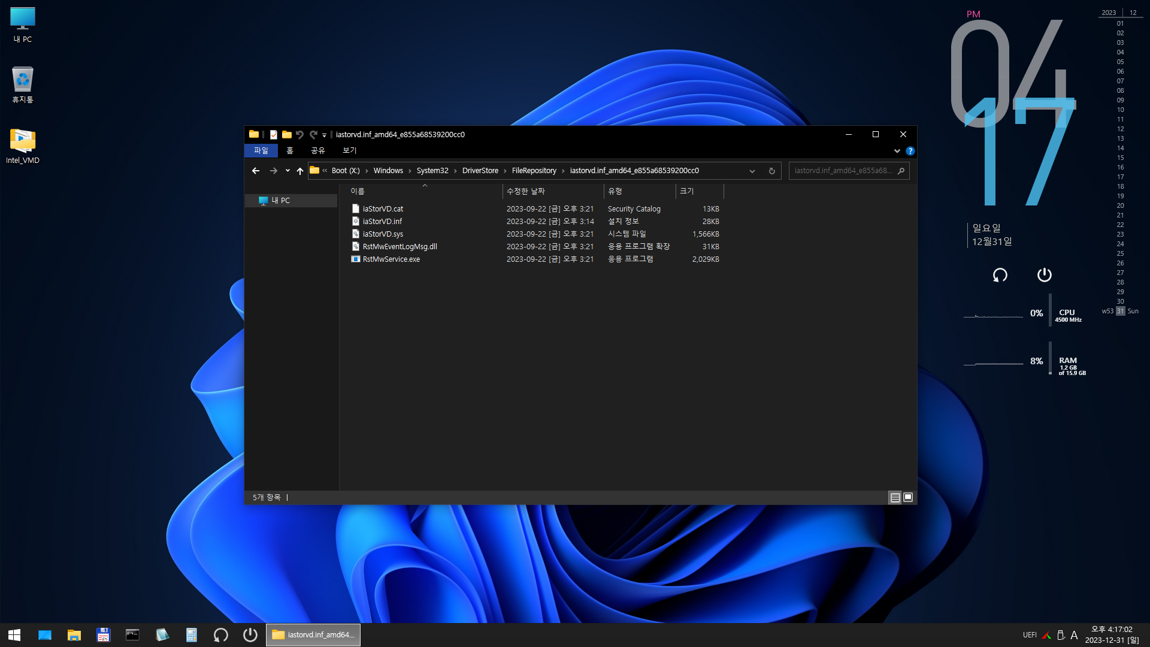The width and height of the screenshot is (1150, 647).
Task: Click FileRepository in the address path
Action: tap(534, 171)
